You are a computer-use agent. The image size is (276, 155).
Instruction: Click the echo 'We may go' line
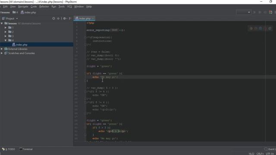(x=105, y=77)
